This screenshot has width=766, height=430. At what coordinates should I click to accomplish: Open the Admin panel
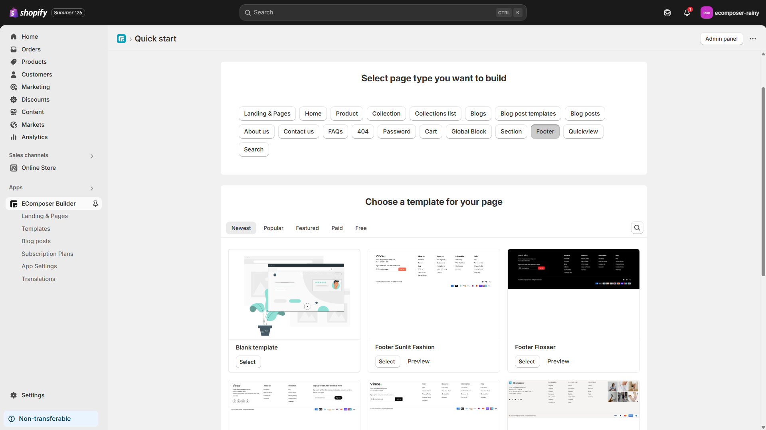pos(721,39)
